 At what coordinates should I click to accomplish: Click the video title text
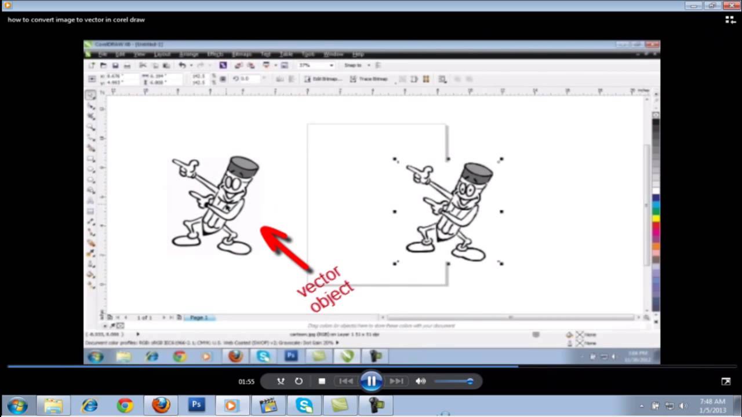pyautogui.click(x=76, y=20)
